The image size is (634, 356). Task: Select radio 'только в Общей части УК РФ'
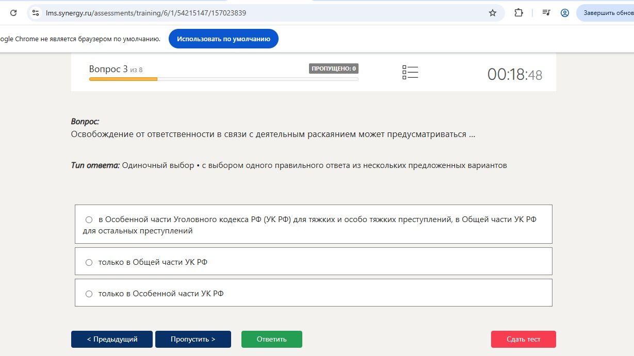pyautogui.click(x=89, y=262)
